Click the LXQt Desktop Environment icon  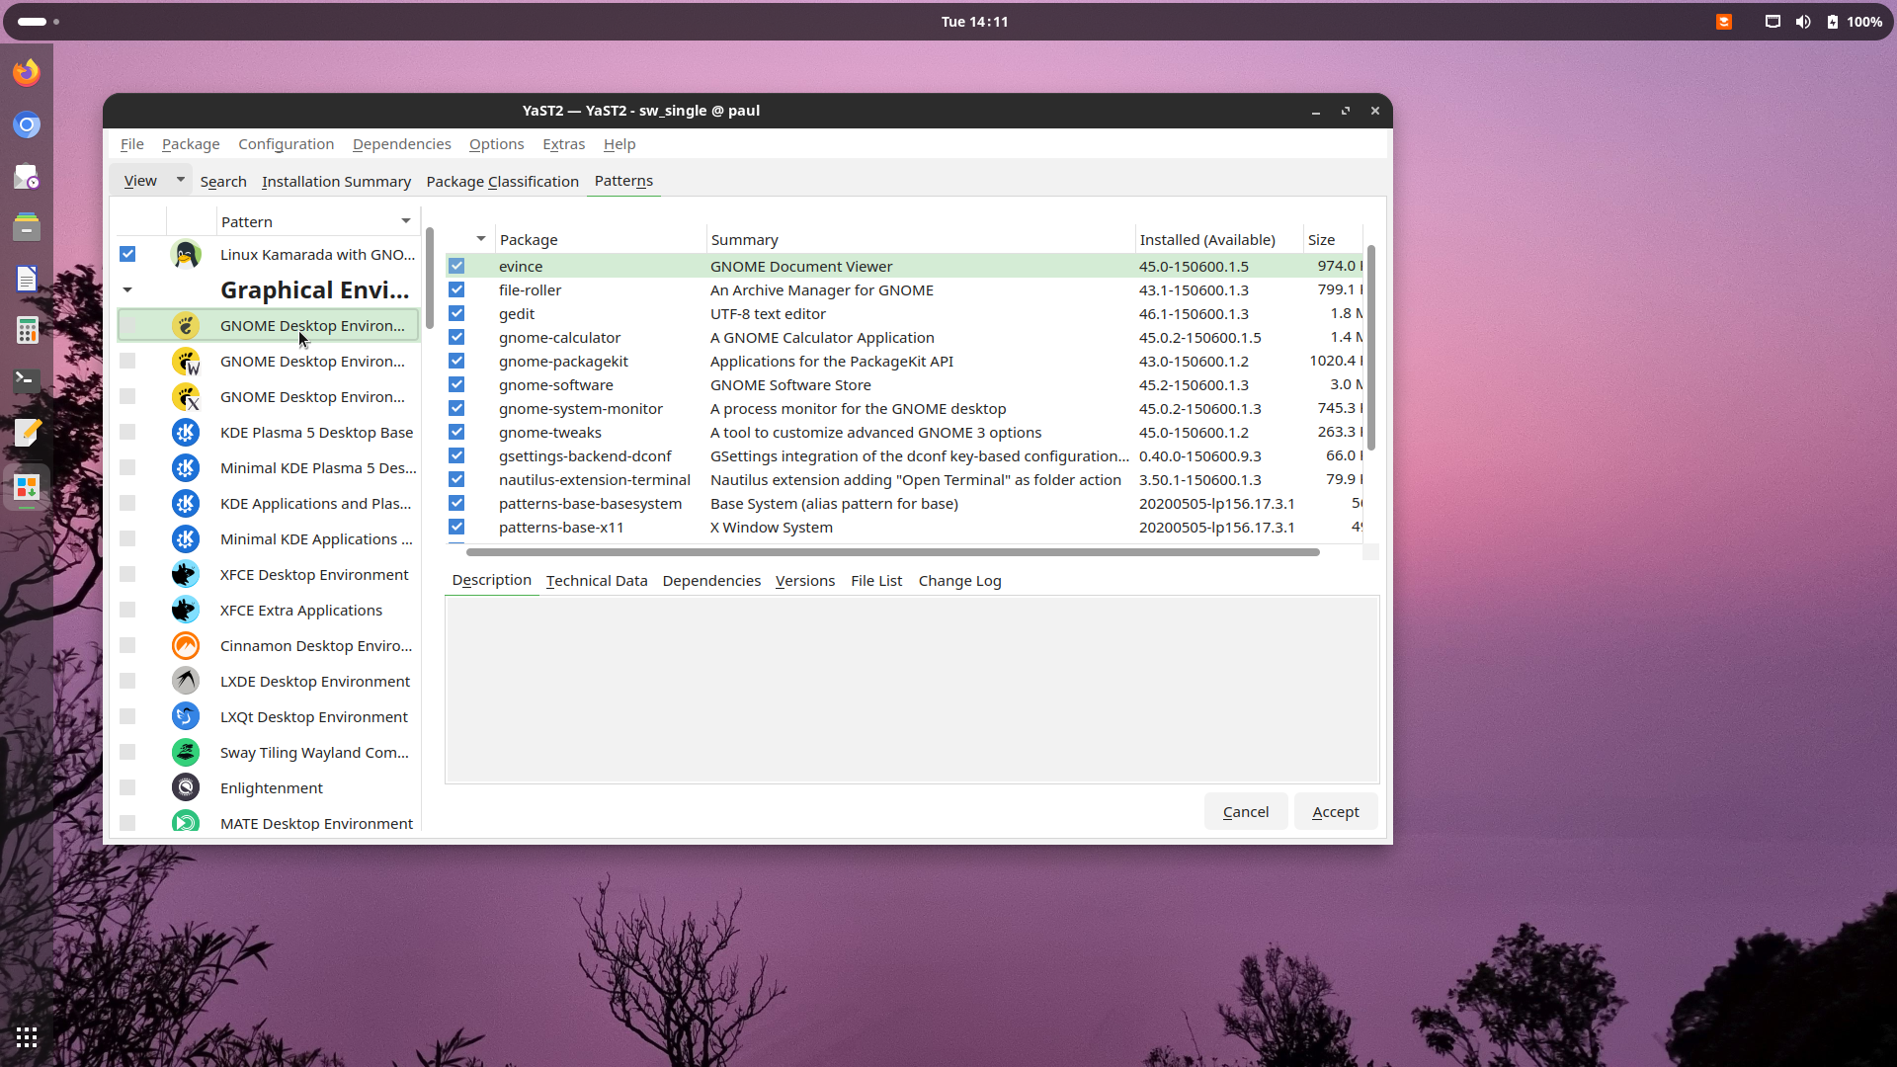point(186,716)
